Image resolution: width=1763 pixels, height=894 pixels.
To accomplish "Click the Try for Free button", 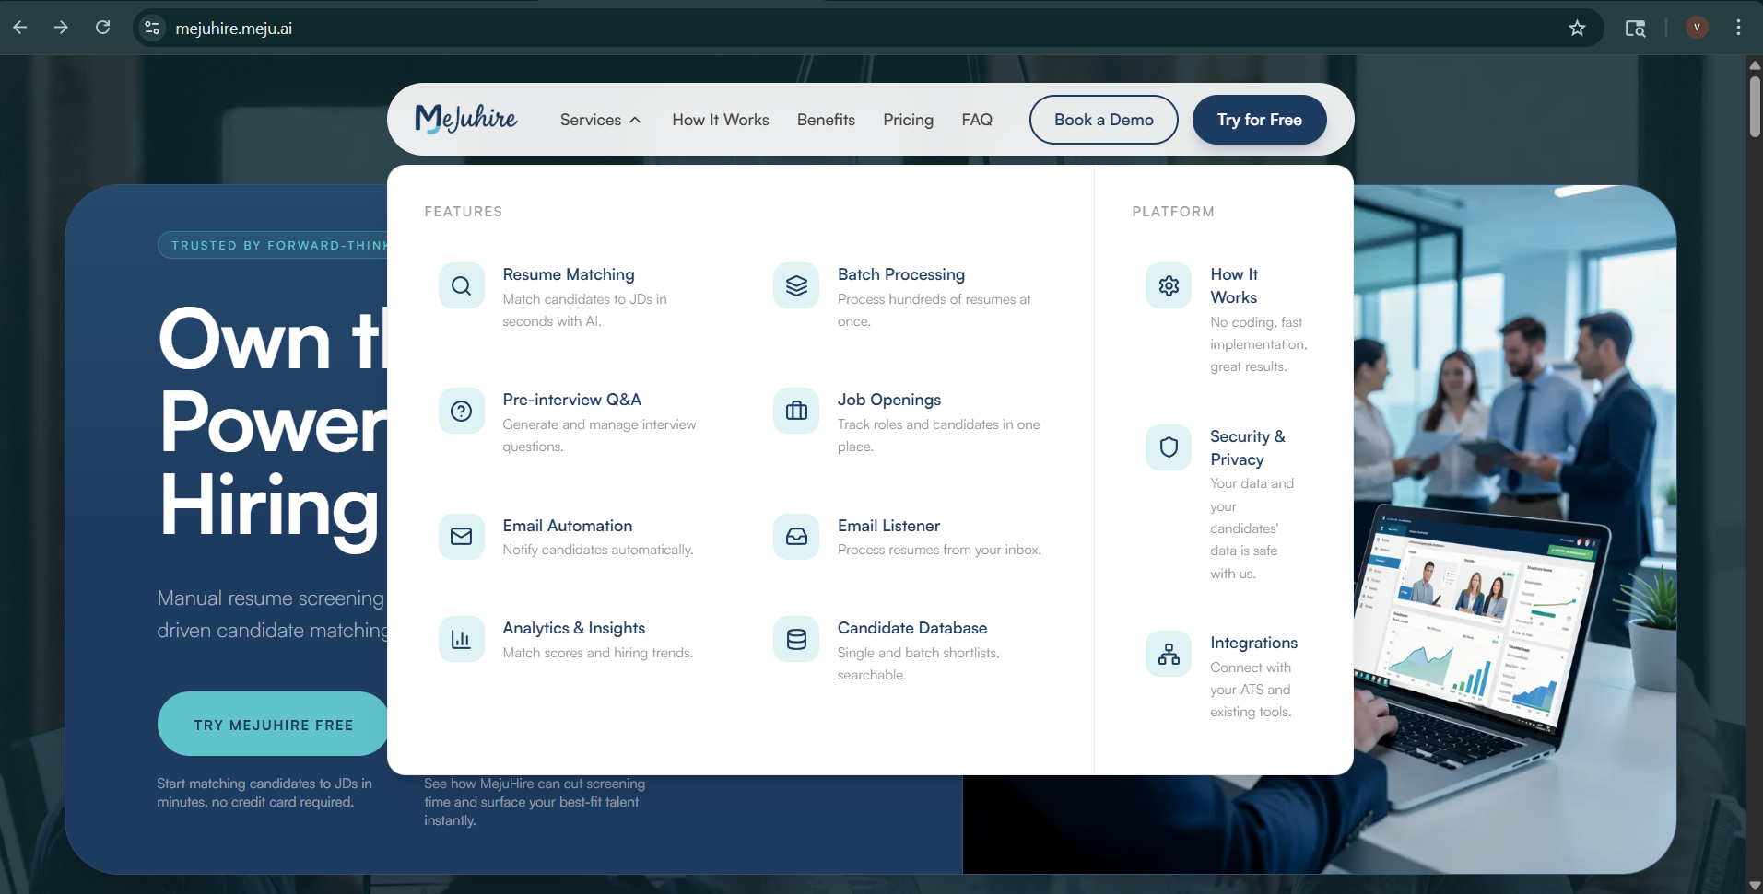I will coord(1259,120).
